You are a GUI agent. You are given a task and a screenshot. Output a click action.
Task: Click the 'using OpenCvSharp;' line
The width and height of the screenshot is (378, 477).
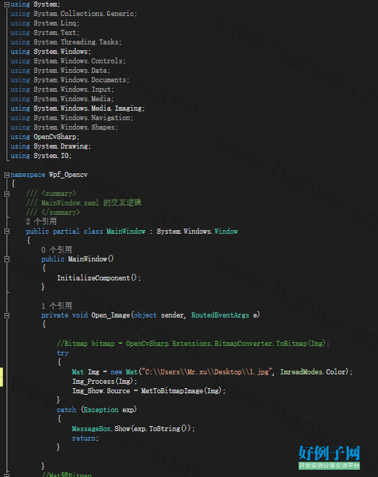[x=44, y=137]
